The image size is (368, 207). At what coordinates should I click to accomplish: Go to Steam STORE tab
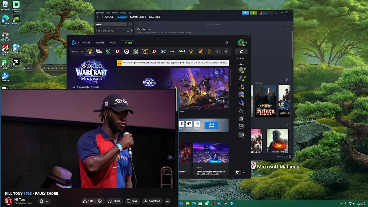[109, 17]
